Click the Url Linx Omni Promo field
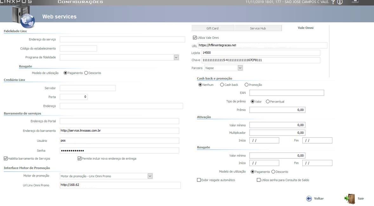The image size is (374, 206). [x=120, y=185]
